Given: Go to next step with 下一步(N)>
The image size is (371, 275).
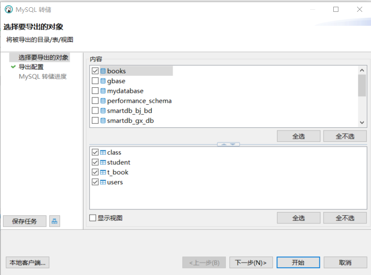Looking at the screenshot, I should 250,263.
